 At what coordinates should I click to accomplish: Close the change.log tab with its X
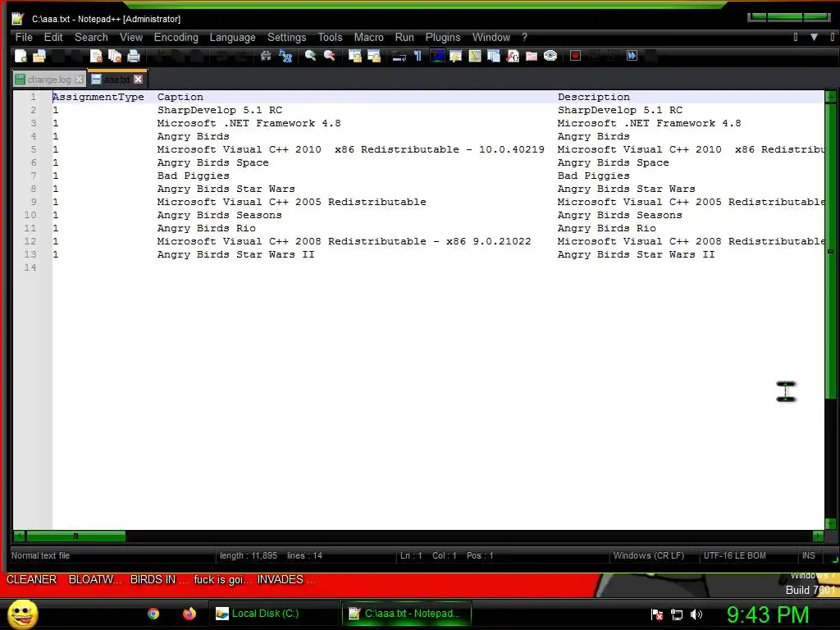coord(80,80)
